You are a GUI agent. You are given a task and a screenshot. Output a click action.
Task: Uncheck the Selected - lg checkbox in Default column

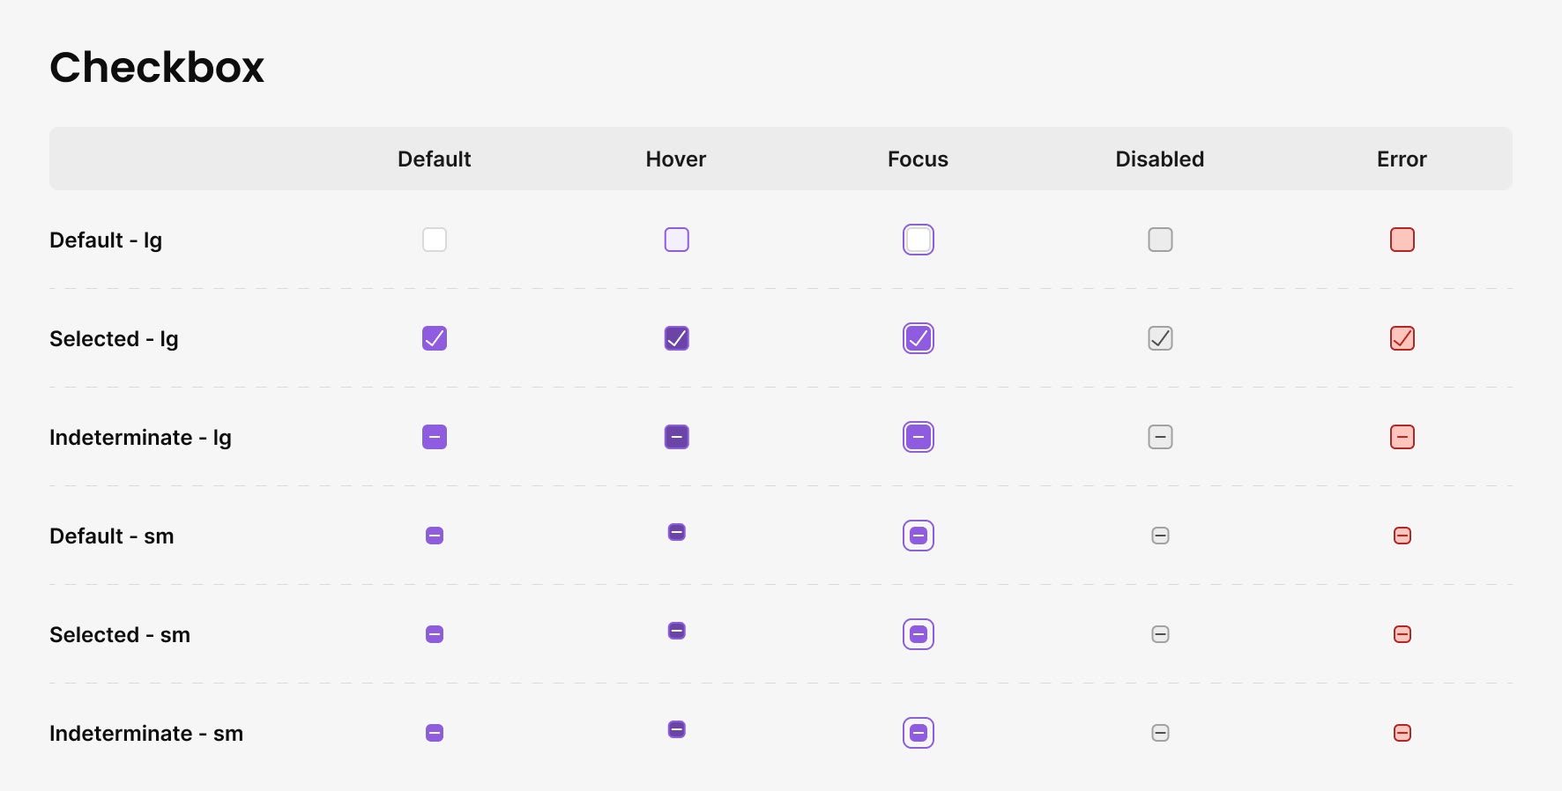[435, 338]
